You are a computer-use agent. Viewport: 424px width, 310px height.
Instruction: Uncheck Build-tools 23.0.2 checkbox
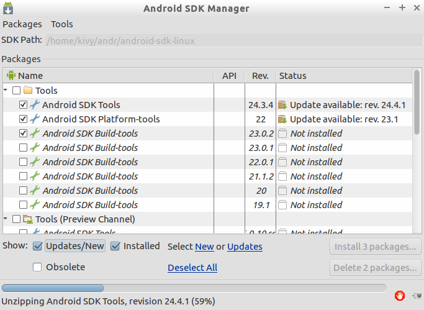(x=23, y=134)
